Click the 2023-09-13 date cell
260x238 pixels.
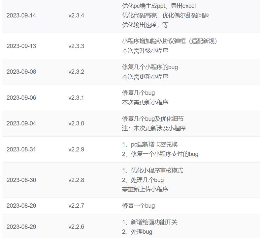click(x=21, y=46)
